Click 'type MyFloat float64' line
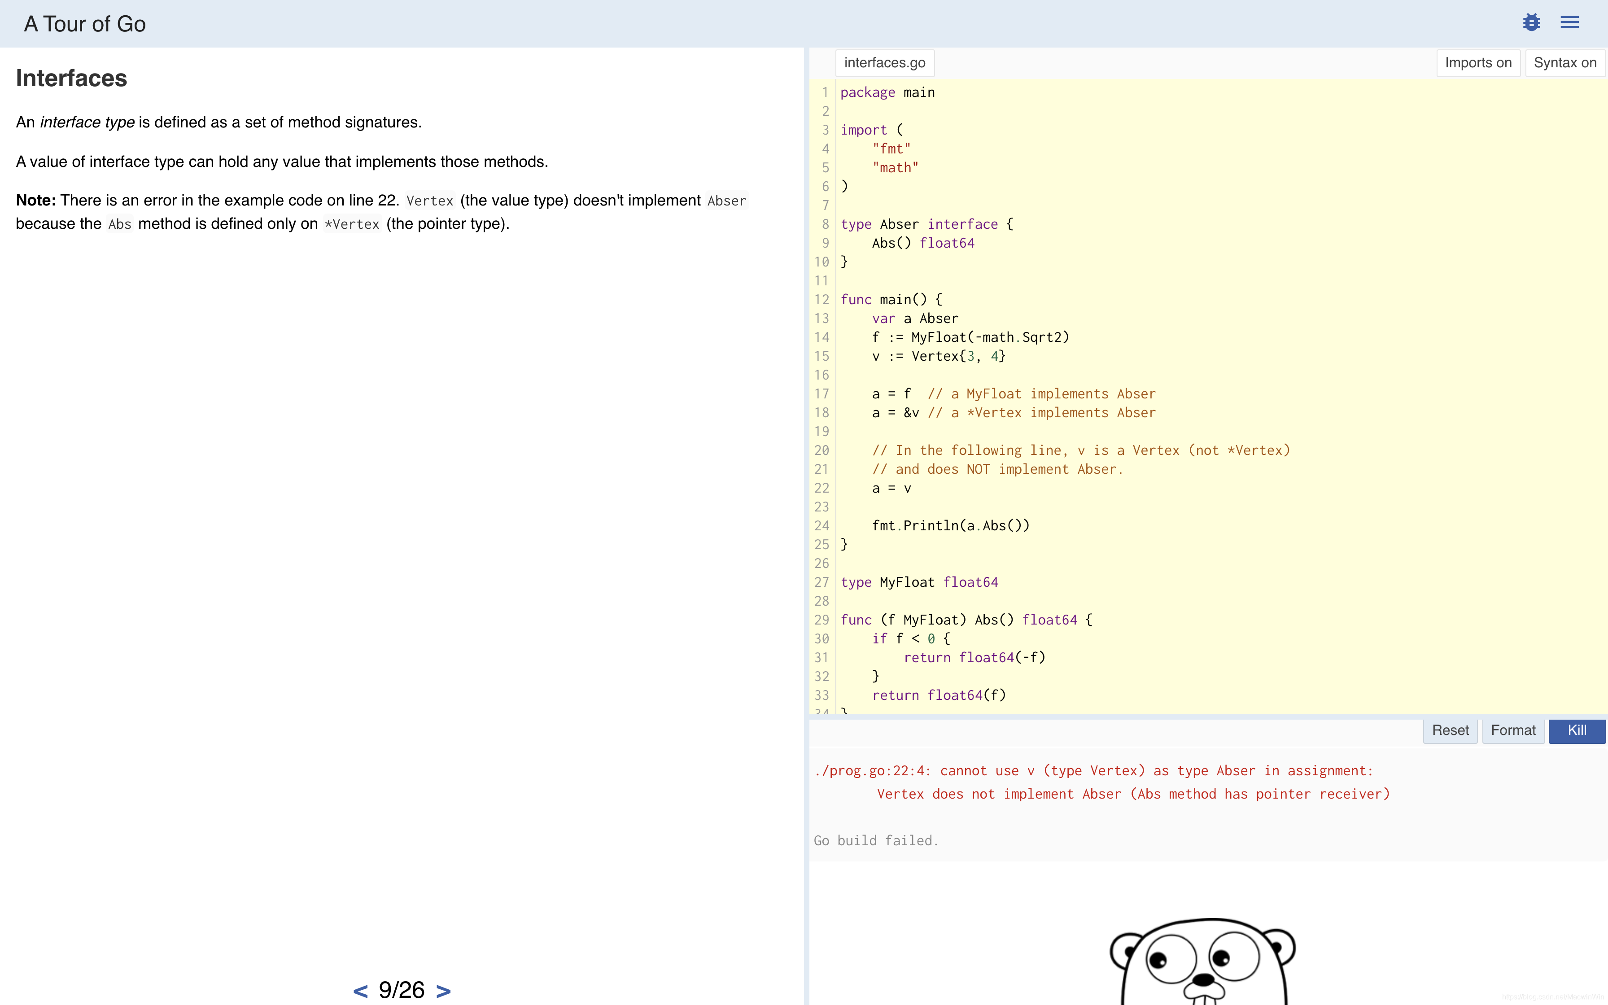Screen dimensions: 1608x1005 (x=920, y=582)
